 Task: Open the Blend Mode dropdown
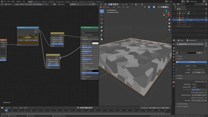click(x=199, y=84)
